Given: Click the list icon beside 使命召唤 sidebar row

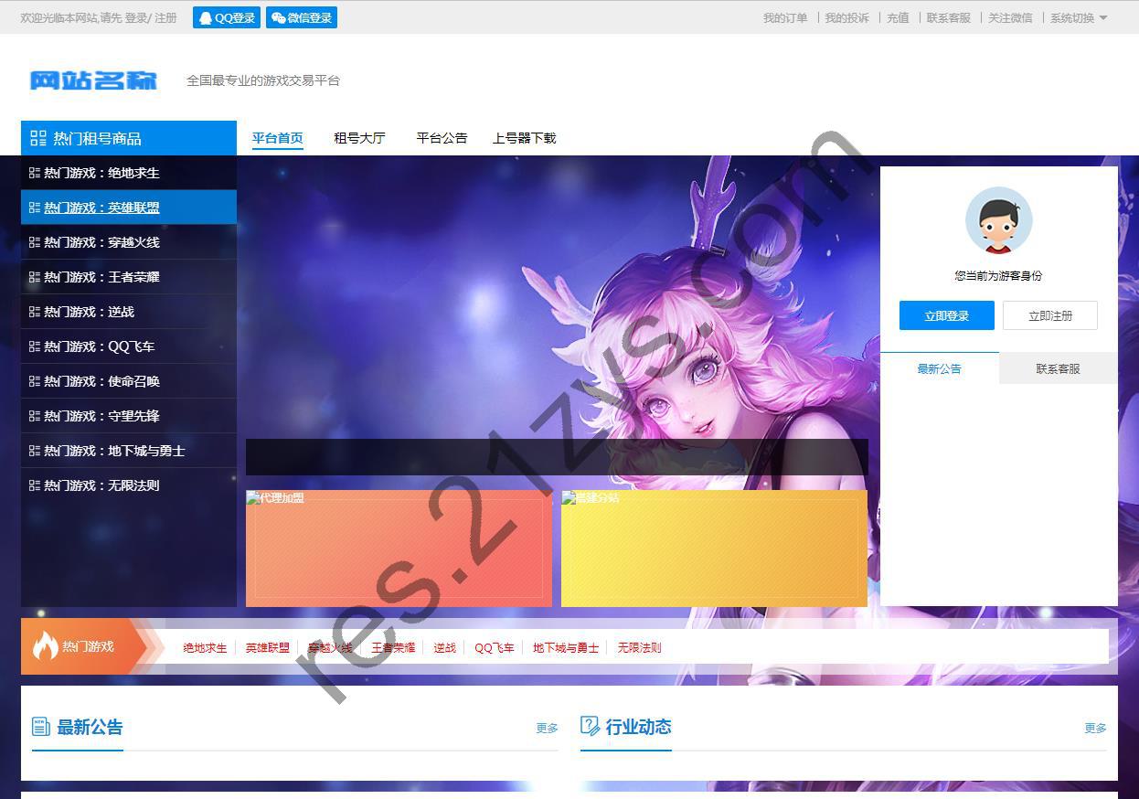Looking at the screenshot, I should pyautogui.click(x=35, y=381).
